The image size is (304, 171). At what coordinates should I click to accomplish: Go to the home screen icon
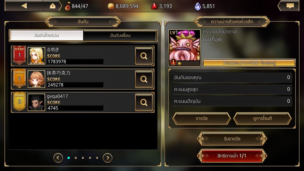[53, 6]
